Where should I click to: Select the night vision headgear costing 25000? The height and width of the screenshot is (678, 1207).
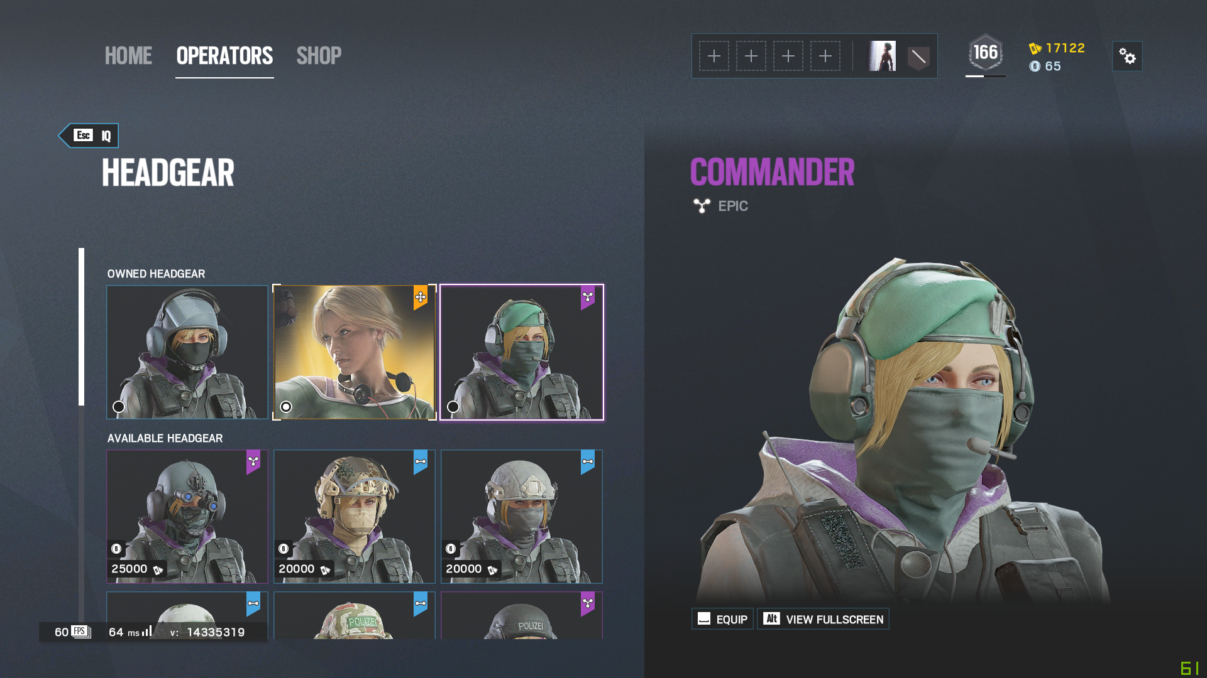point(187,517)
